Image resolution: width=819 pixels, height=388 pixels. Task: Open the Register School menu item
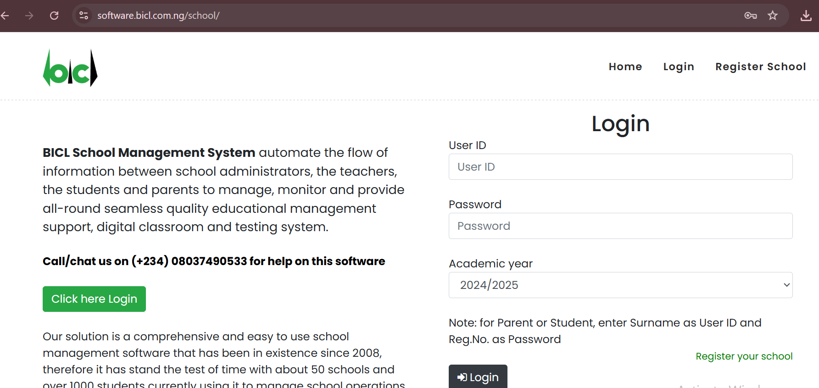point(761,67)
